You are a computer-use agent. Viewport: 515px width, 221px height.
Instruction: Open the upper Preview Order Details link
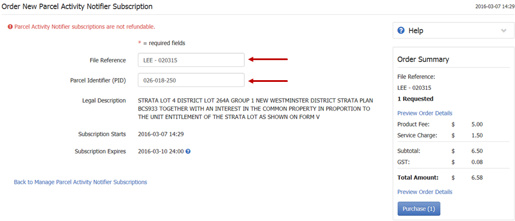coord(425,113)
